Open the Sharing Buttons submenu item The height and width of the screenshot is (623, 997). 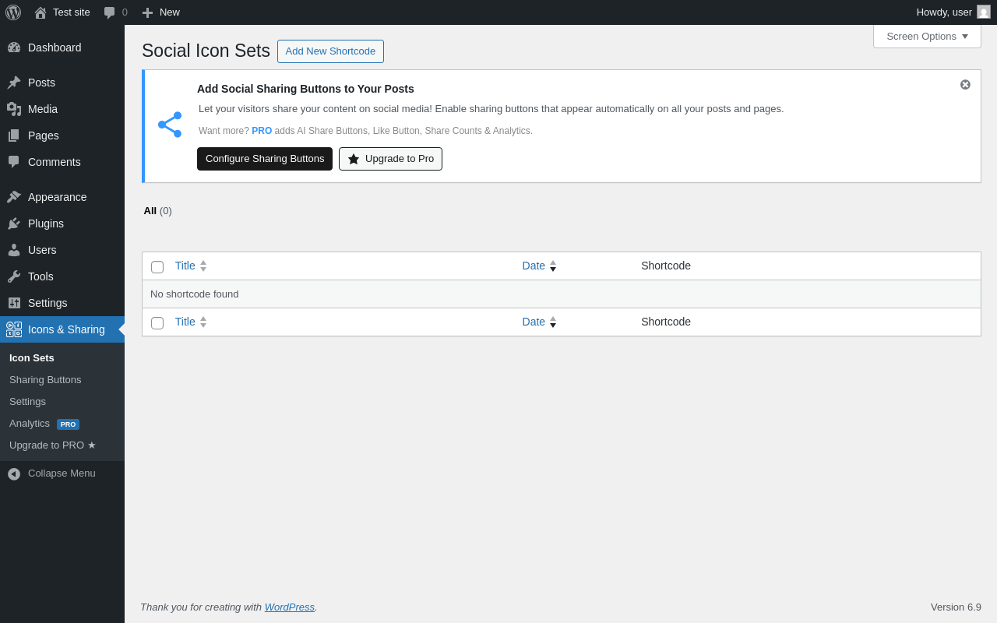click(x=45, y=380)
